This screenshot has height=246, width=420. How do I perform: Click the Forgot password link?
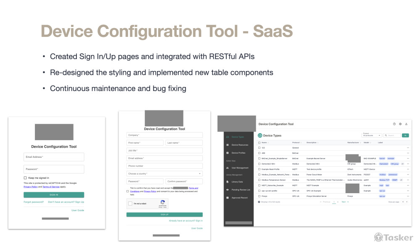(34, 202)
